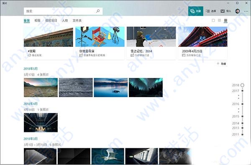This screenshot has height=165, width=251.
Task: Open the 创建 (Create) menu
Action: (x=196, y=11)
